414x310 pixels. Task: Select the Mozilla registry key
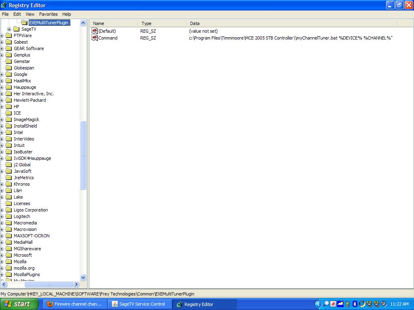pos(20,262)
